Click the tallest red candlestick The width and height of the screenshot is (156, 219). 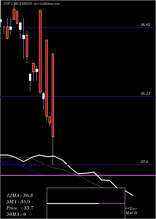pyautogui.click(x=40, y=51)
